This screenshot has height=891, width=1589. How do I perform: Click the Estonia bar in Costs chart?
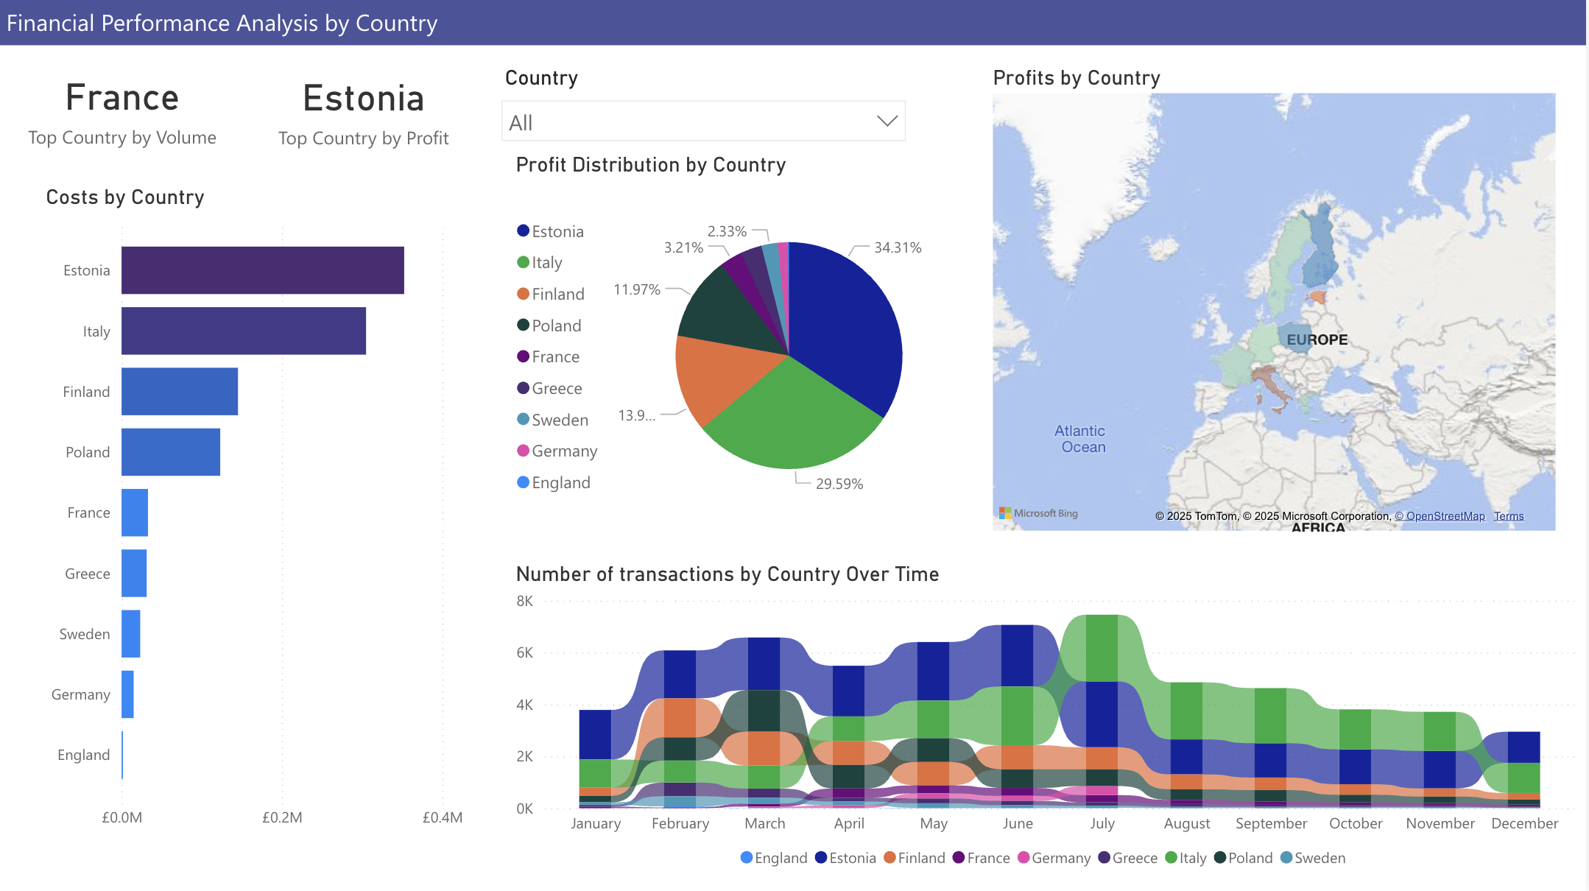(x=262, y=270)
